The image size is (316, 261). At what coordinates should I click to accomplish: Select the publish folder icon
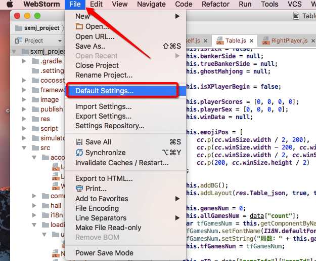(35, 109)
